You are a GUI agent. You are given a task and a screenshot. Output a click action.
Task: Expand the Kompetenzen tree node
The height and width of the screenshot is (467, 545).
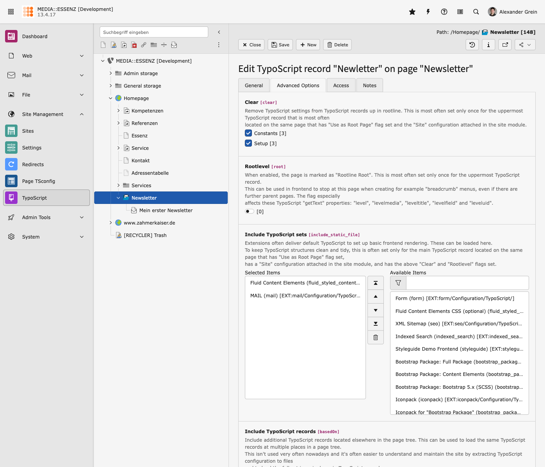tap(118, 111)
